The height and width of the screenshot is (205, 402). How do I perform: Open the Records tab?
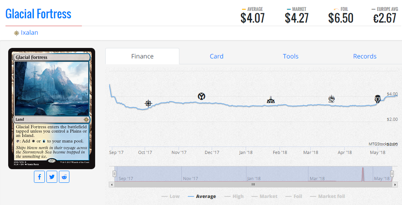[x=365, y=57]
